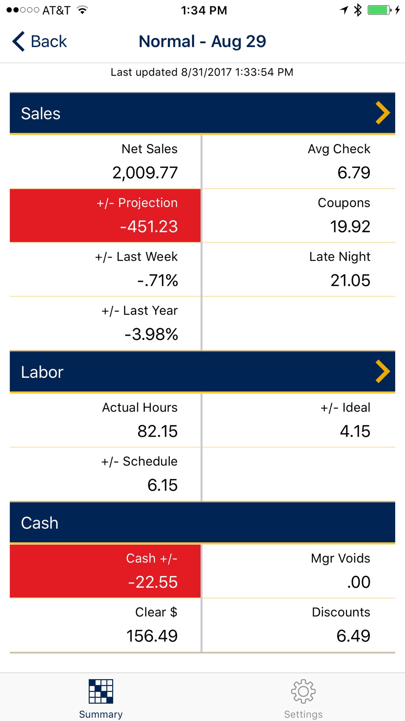Tap the Cash section header
Image resolution: width=405 pixels, height=721 pixels.
tap(202, 523)
